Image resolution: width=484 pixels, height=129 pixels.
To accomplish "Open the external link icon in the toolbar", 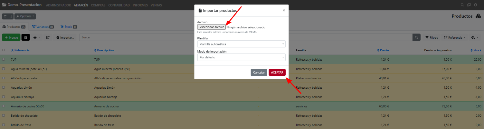I will tap(48, 37).
